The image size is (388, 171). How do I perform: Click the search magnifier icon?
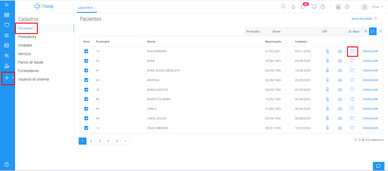283,7
